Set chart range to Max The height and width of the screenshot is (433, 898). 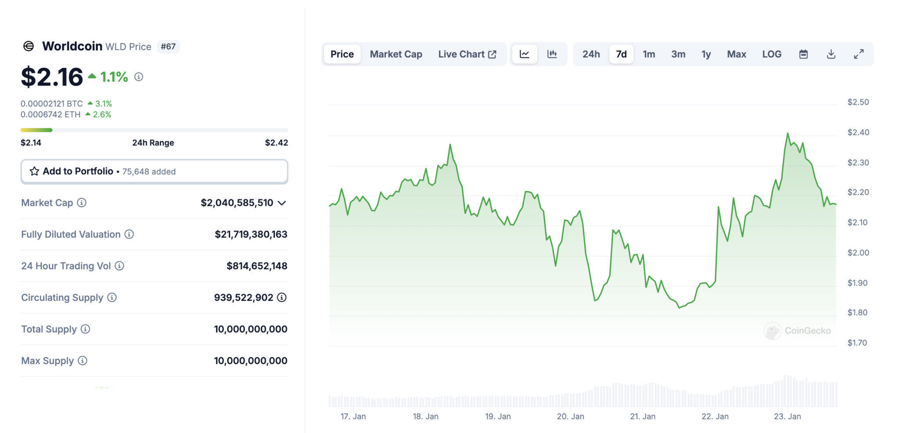coord(737,54)
